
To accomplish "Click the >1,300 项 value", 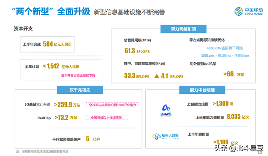I will pyautogui.click(x=223, y=103).
